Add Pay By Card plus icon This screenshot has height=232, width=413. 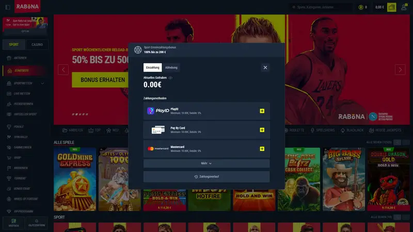pos(262,130)
